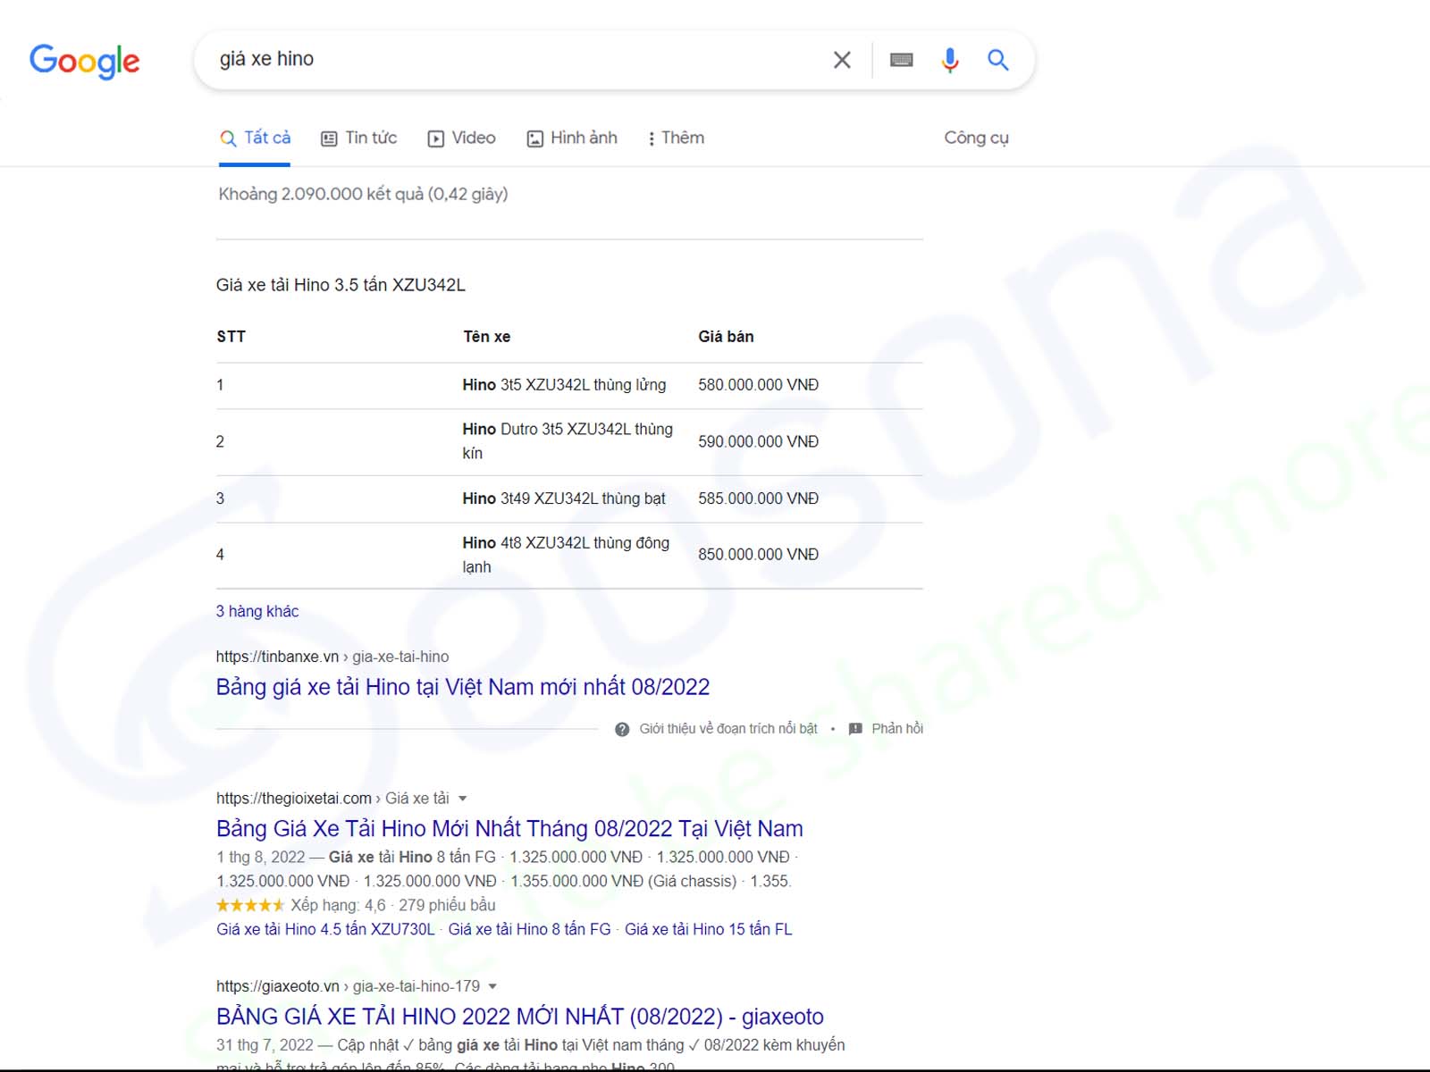Open Bảng giá xe tải Hino 08/2022 tinbanxe link
Image resolution: width=1430 pixels, height=1072 pixels.
(463, 687)
